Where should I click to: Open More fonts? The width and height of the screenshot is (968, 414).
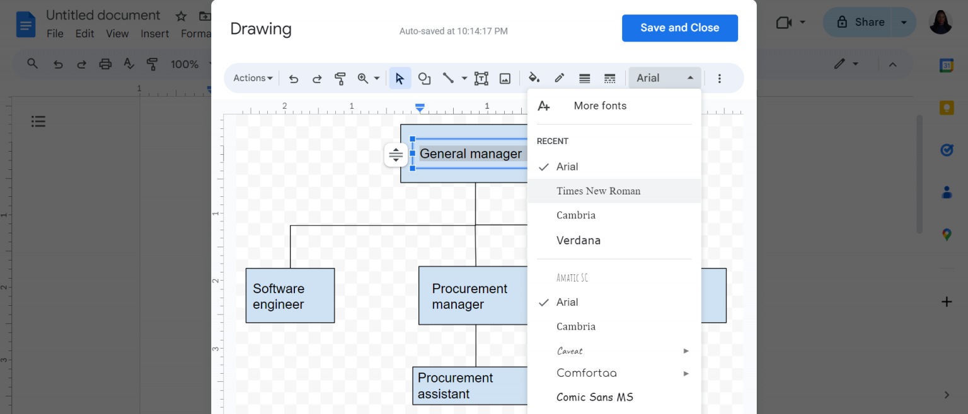coord(599,106)
